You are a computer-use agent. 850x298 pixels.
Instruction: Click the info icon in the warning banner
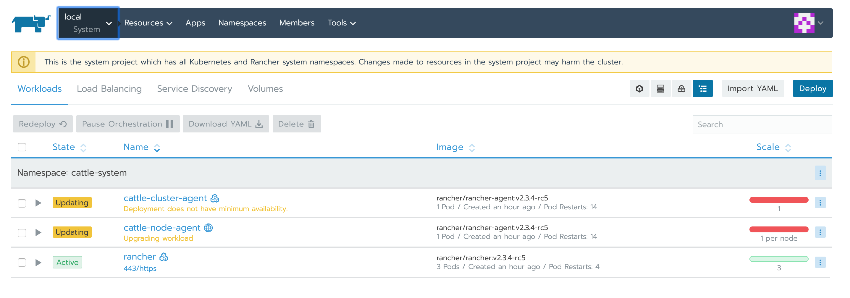(23, 62)
